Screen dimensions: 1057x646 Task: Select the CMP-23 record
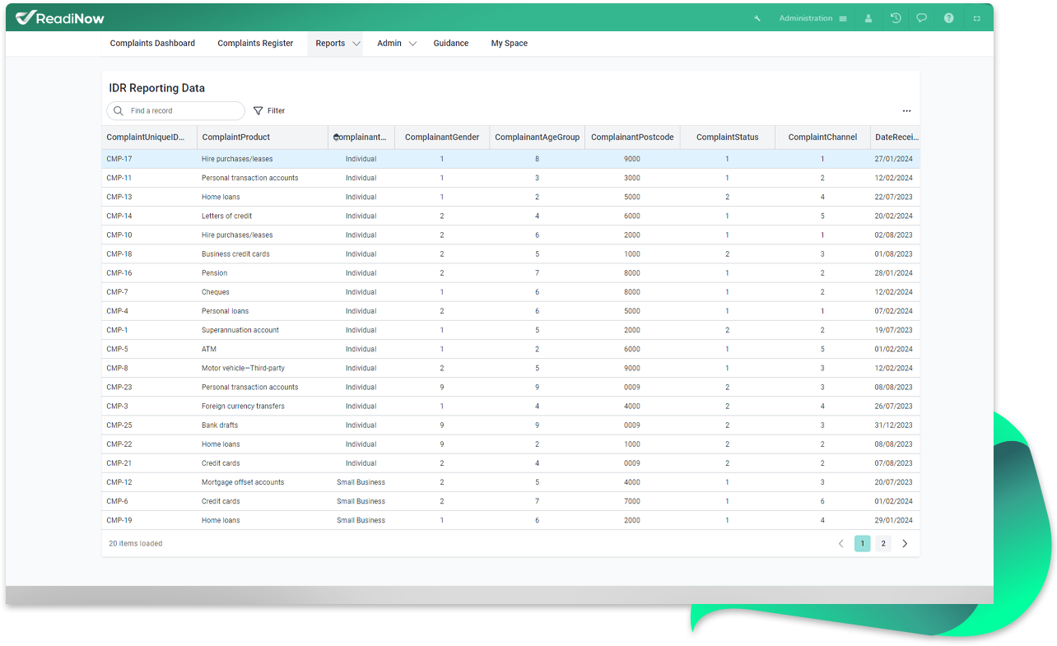tap(510, 387)
